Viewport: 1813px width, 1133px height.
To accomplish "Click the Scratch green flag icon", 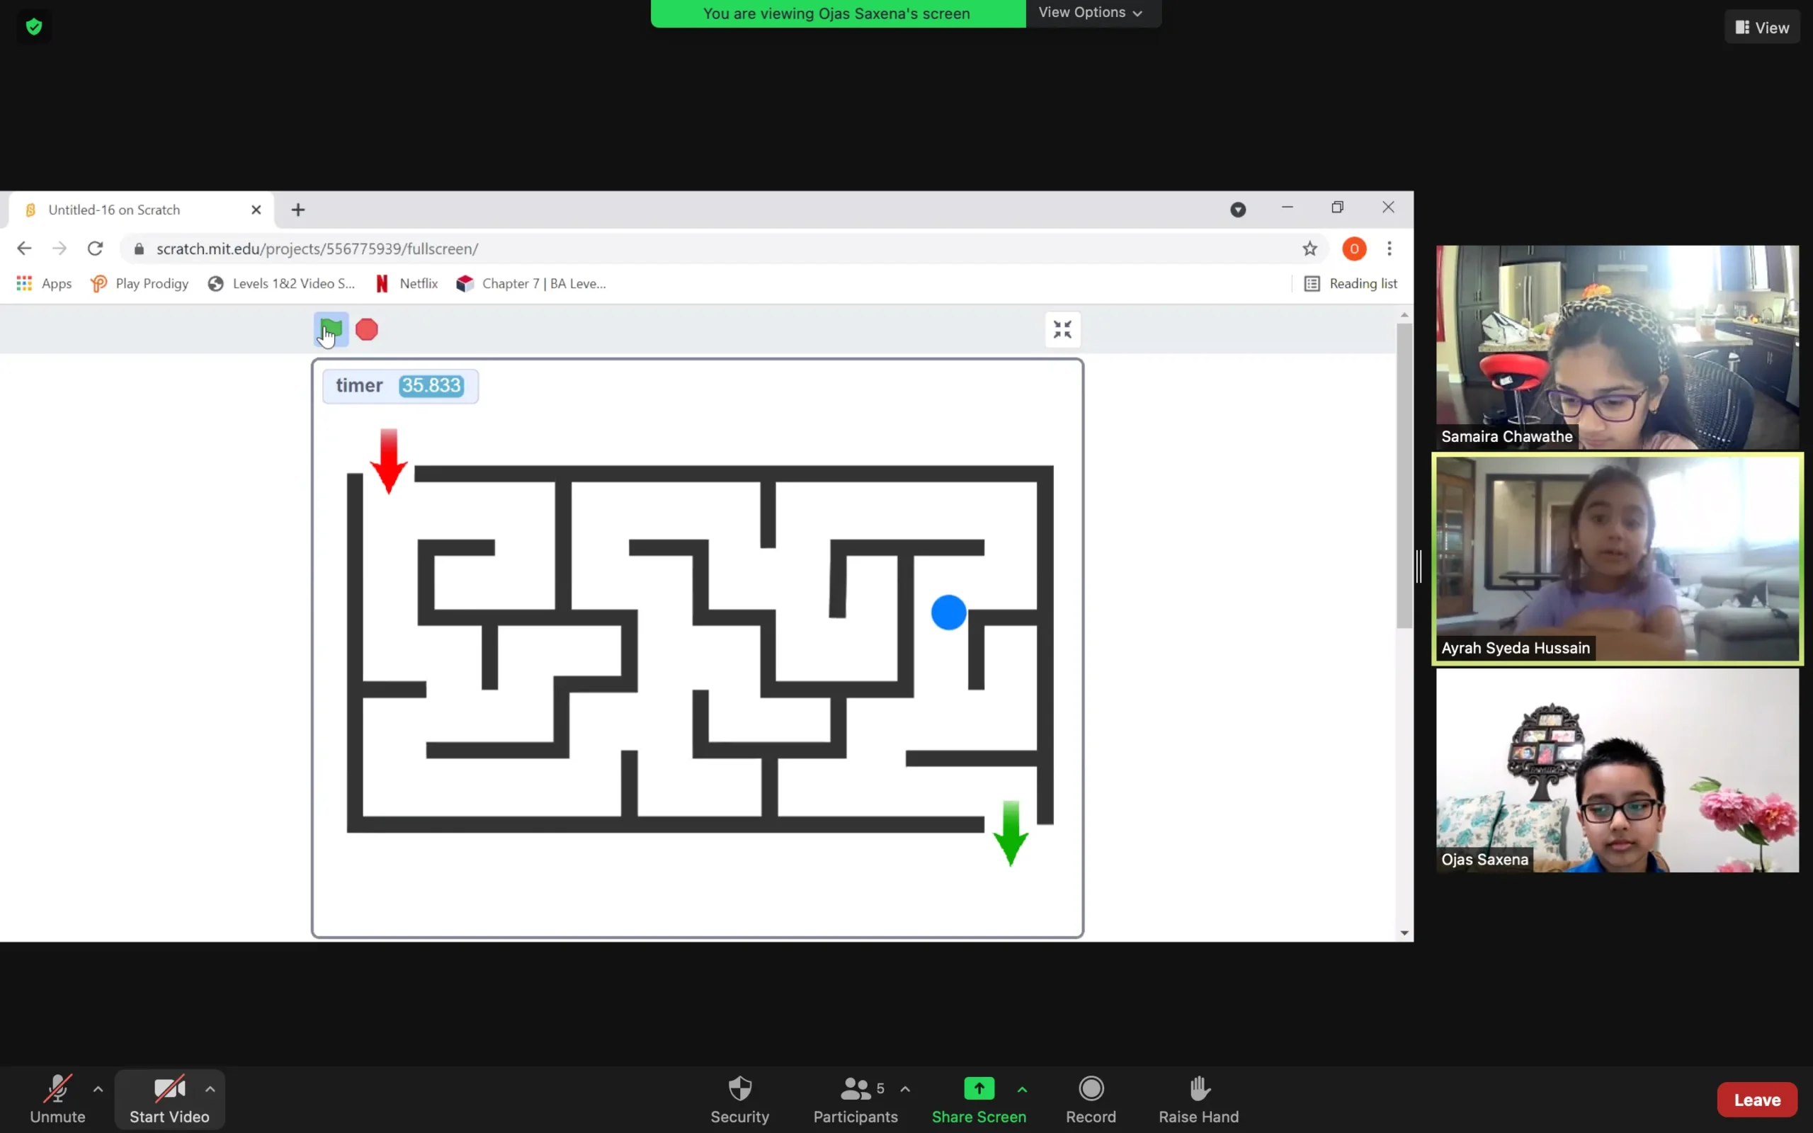I will click(331, 329).
